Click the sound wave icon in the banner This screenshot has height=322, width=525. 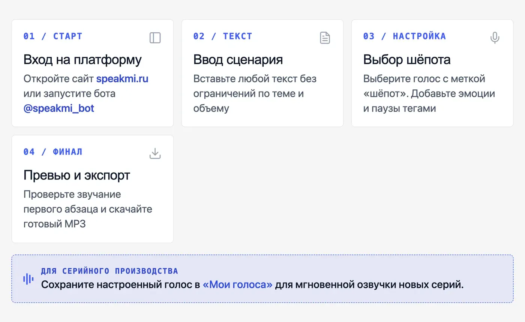[x=28, y=279]
